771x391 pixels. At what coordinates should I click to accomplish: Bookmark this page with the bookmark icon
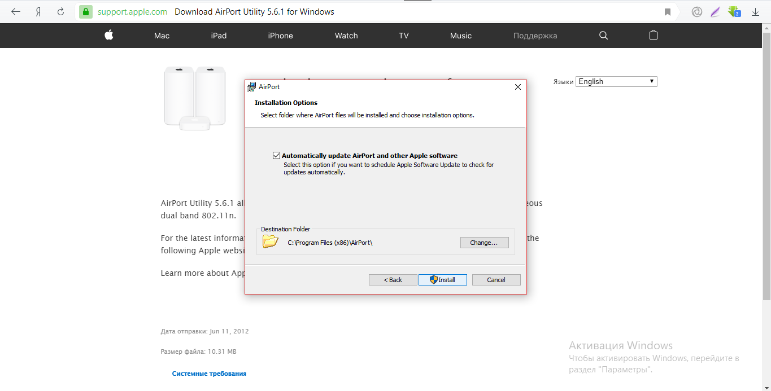point(668,12)
